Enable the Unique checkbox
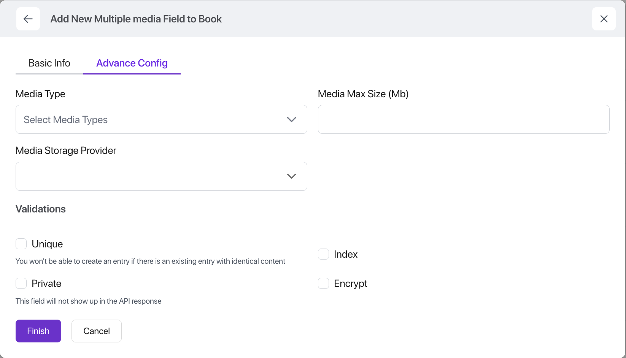 (x=21, y=244)
